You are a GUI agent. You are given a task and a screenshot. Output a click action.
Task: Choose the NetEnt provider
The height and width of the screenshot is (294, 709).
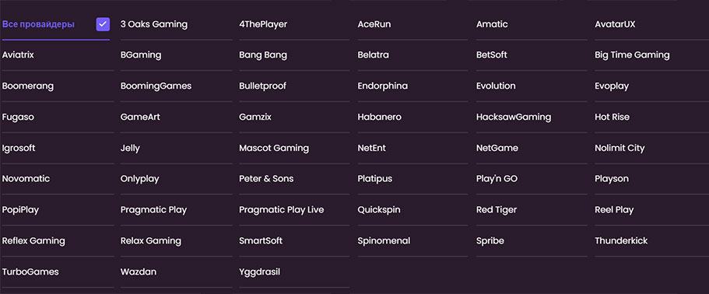[372, 148]
